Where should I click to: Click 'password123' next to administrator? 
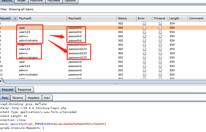point(78,58)
